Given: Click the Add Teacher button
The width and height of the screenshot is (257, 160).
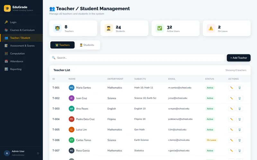Looking at the screenshot, I should click(239, 58).
